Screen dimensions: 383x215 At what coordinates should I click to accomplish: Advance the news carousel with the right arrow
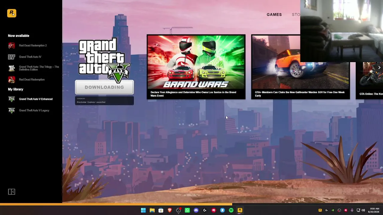click(379, 67)
